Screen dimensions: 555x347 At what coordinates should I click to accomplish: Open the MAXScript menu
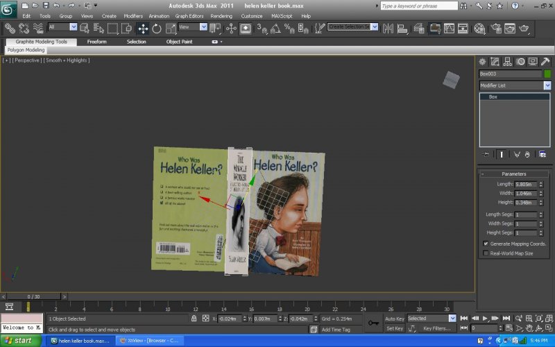(x=282, y=16)
